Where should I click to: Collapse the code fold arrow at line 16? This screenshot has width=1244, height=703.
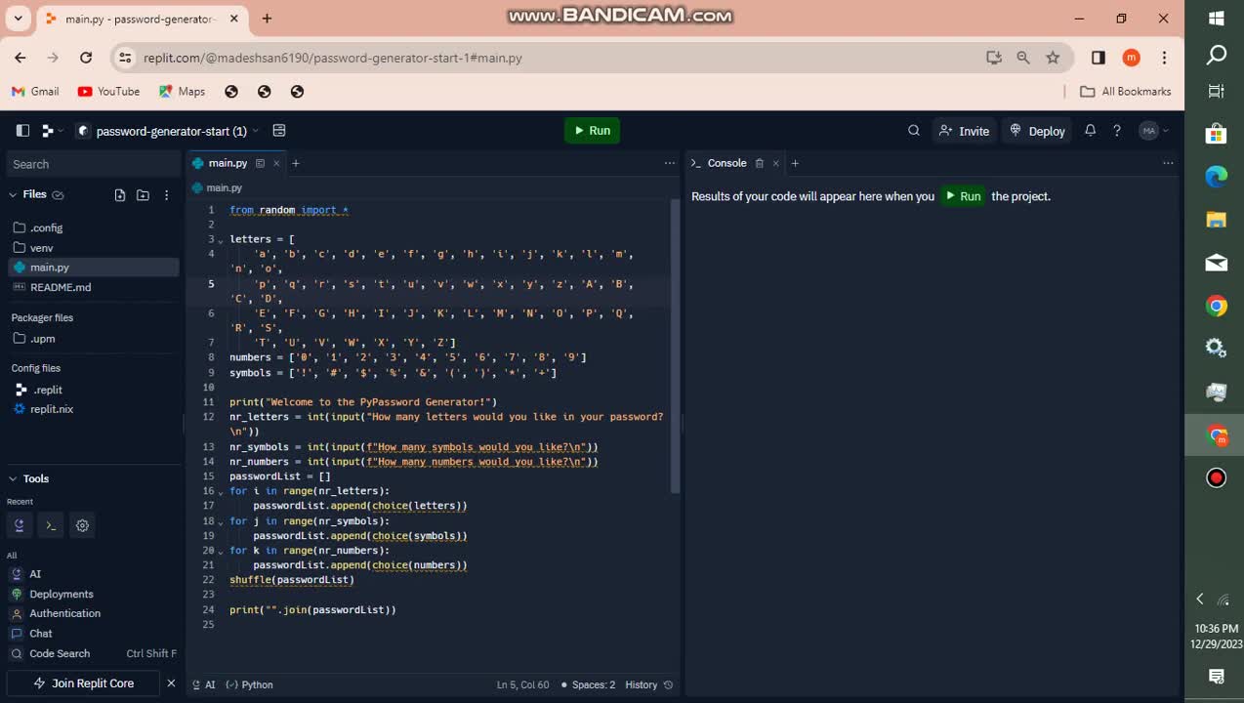coord(221,492)
